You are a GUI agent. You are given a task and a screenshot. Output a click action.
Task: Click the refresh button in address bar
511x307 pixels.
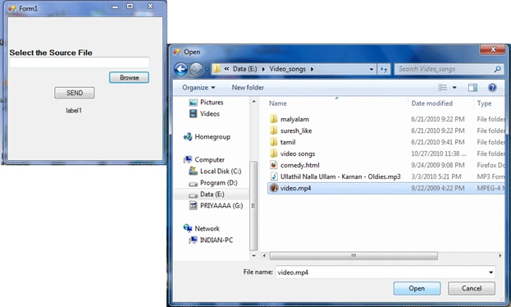click(384, 69)
